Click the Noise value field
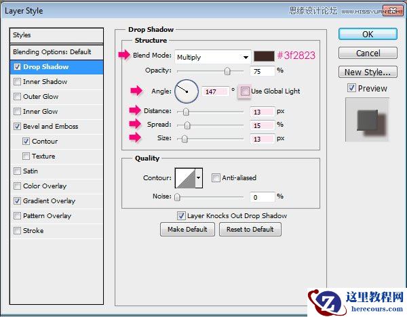The width and height of the screenshot is (407, 317). [262, 197]
